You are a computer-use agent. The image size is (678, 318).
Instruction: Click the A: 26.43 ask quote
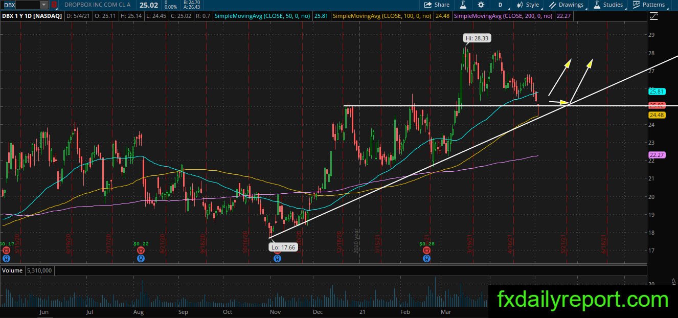tap(192, 7)
